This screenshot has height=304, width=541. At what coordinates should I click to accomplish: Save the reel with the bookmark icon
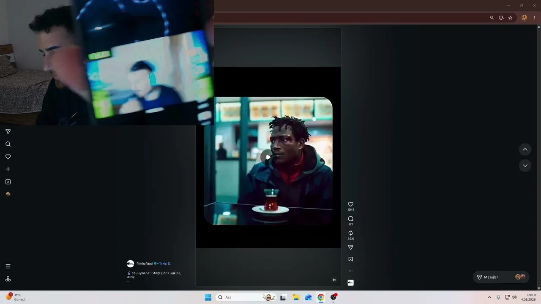click(x=350, y=259)
